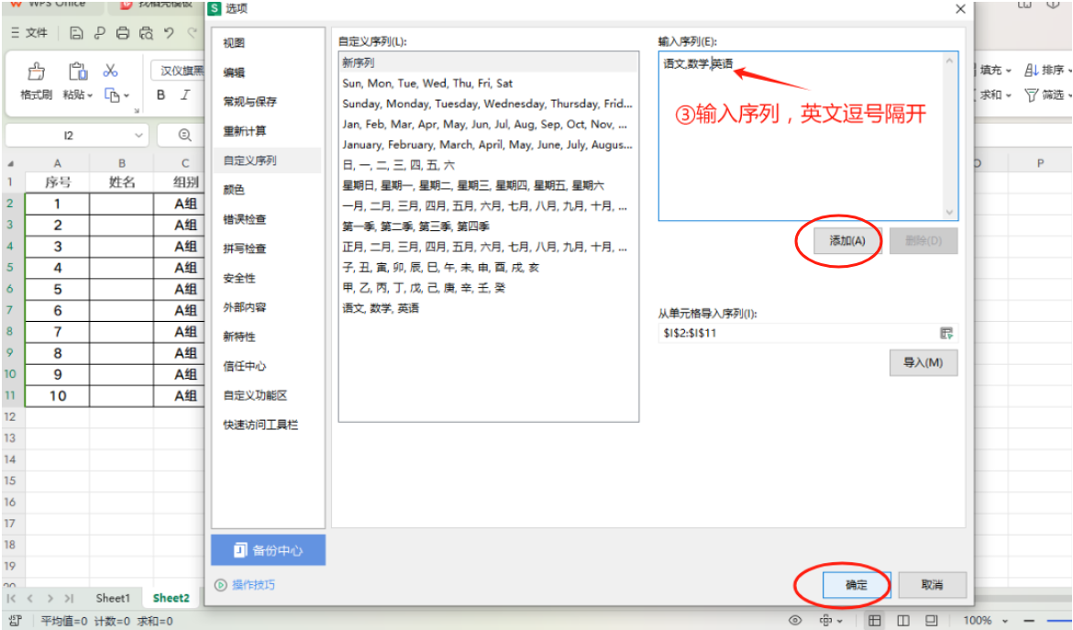Click the 序号 header cell in column A

click(x=58, y=182)
